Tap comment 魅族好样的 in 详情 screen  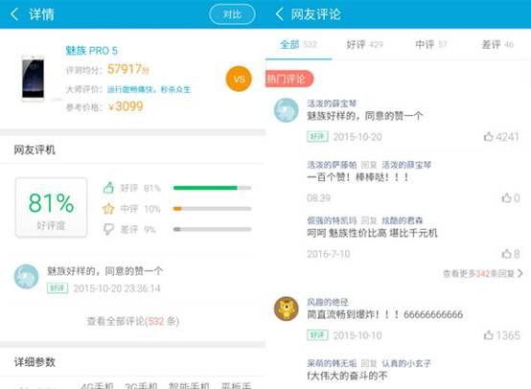[104, 271]
